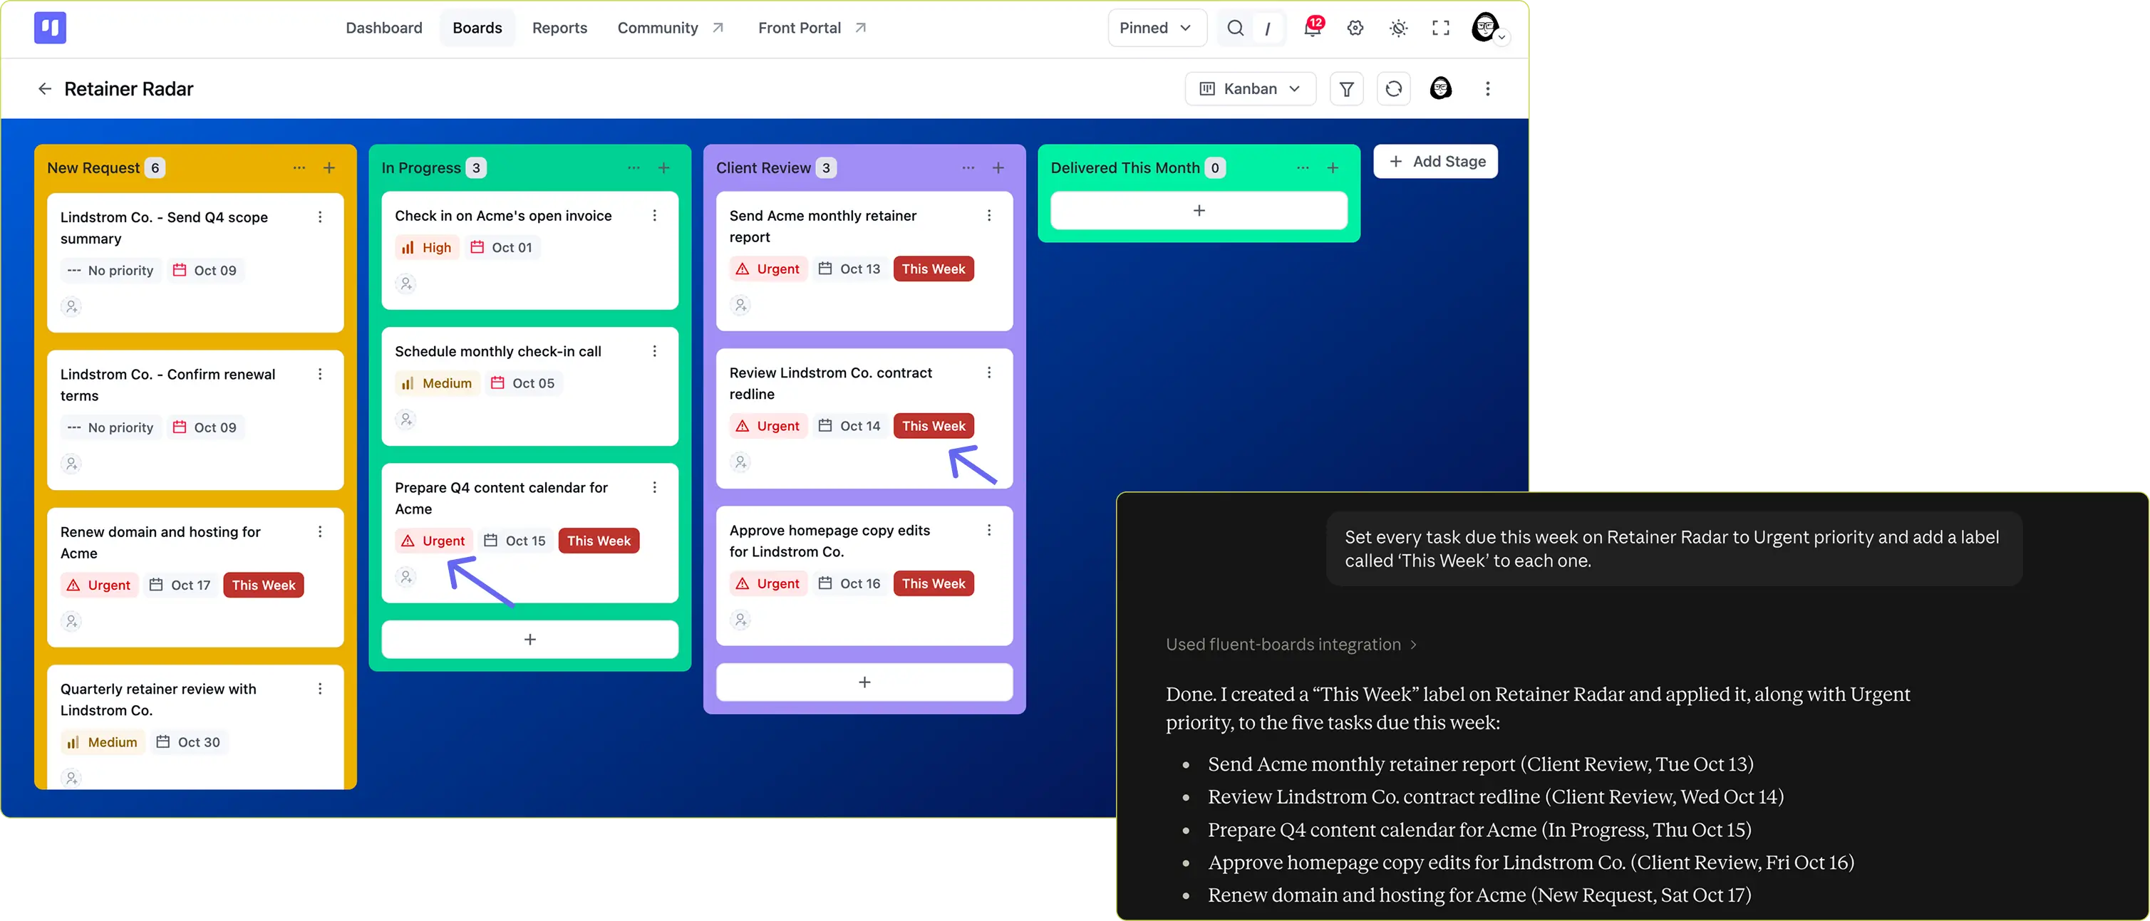The image size is (2150, 921).
Task: Toggle light/dark theme sun icon
Action: pos(1399,28)
